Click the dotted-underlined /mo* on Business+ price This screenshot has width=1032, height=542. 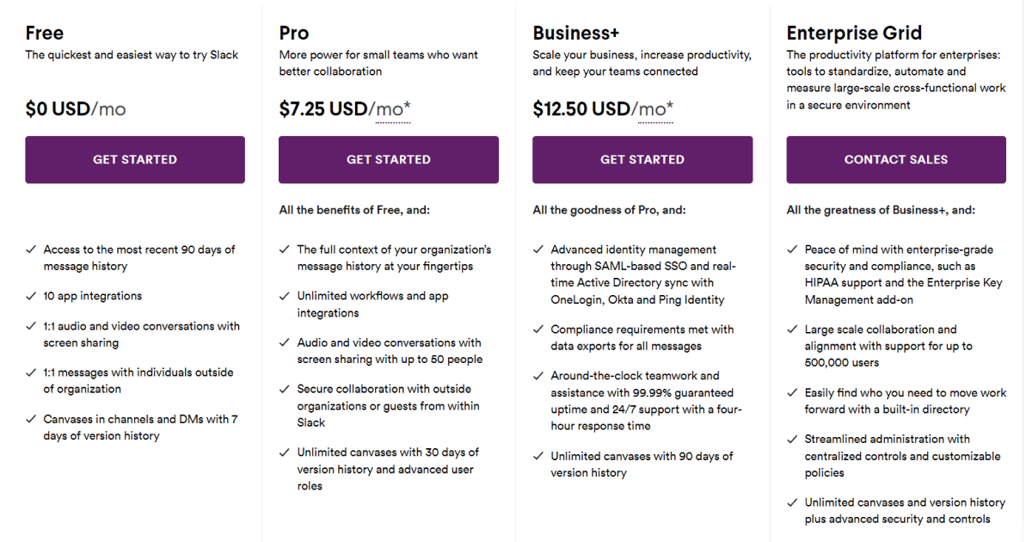pos(655,110)
